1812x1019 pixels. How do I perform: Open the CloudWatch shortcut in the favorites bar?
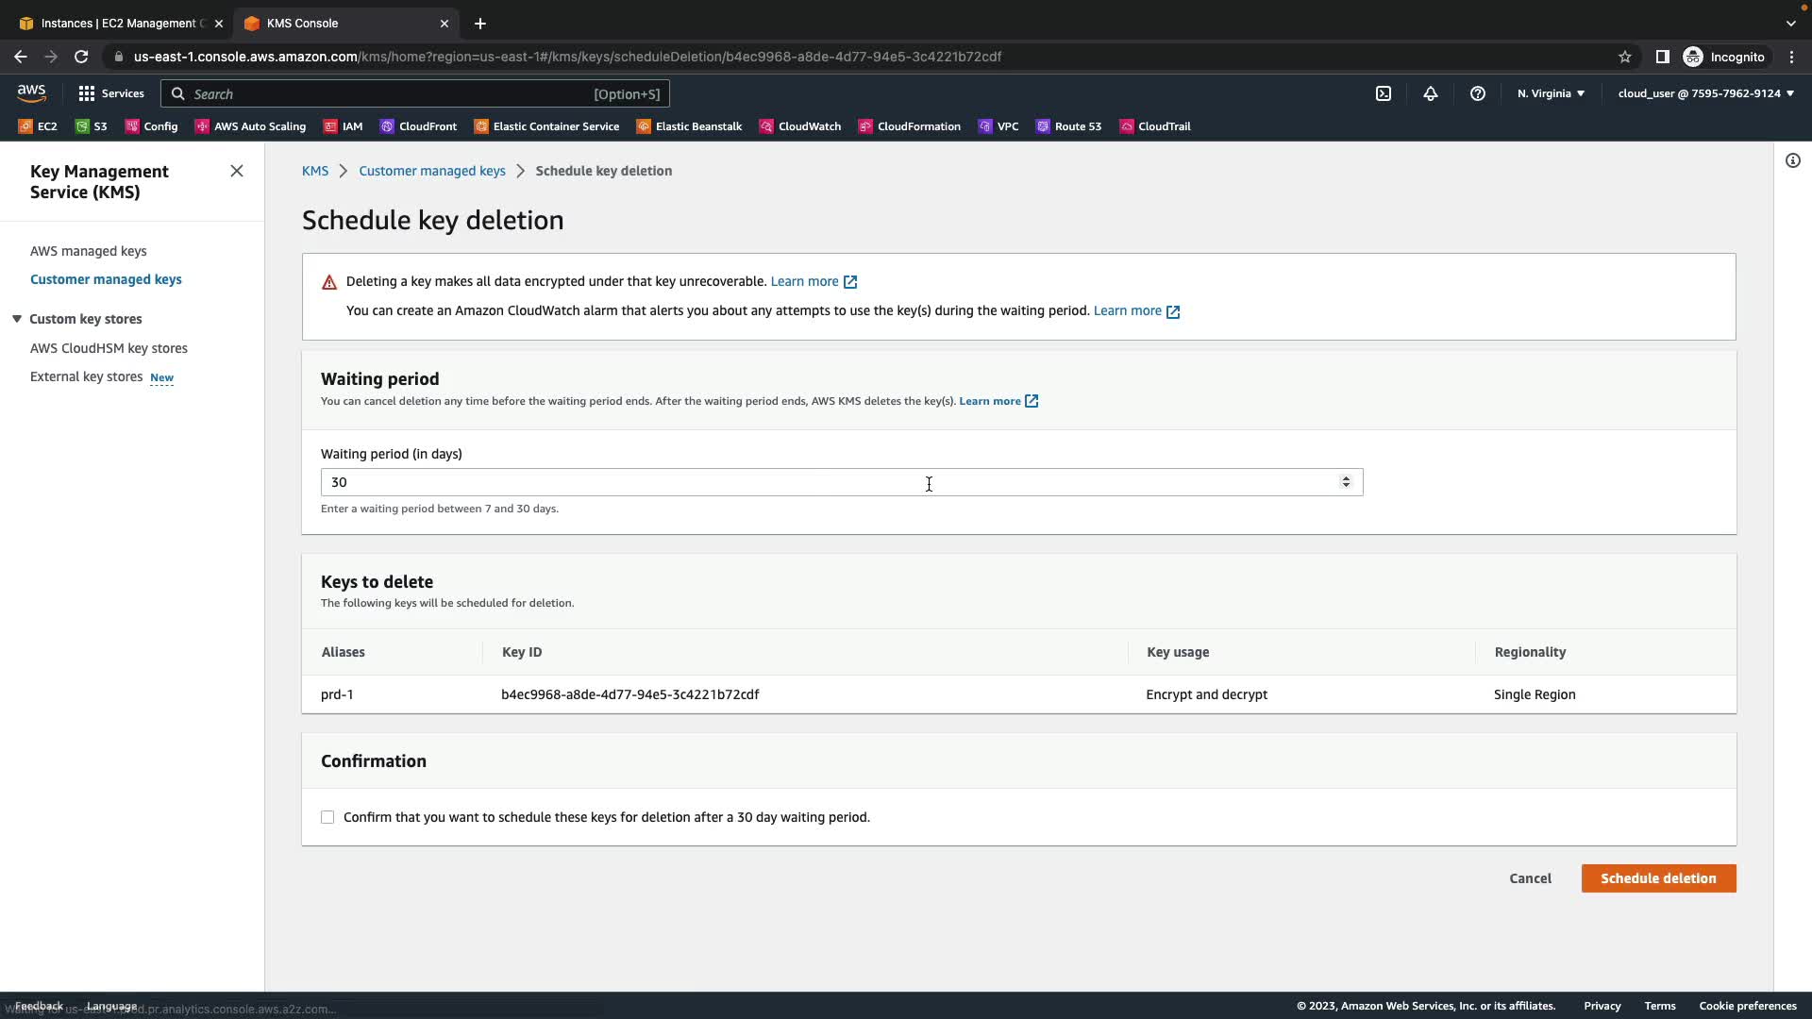tap(800, 126)
